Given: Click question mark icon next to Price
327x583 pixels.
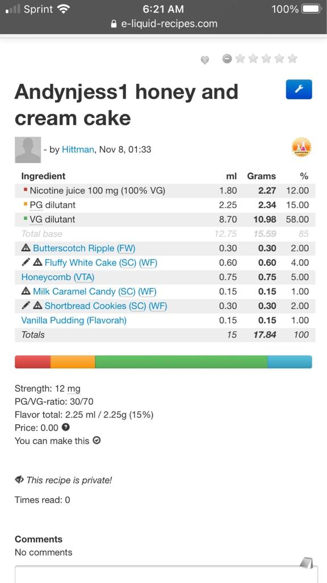Looking at the screenshot, I should click(x=66, y=428).
